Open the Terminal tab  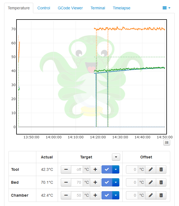[x=98, y=8]
